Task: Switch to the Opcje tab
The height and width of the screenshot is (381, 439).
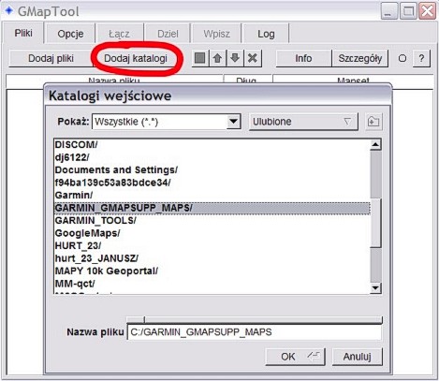Action: point(70,34)
